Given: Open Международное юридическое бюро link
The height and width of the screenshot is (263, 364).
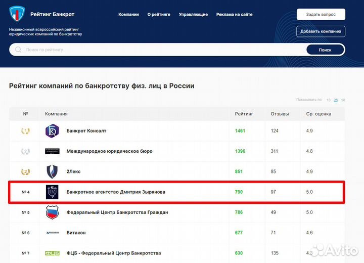Looking at the screenshot, I should click(109, 151).
